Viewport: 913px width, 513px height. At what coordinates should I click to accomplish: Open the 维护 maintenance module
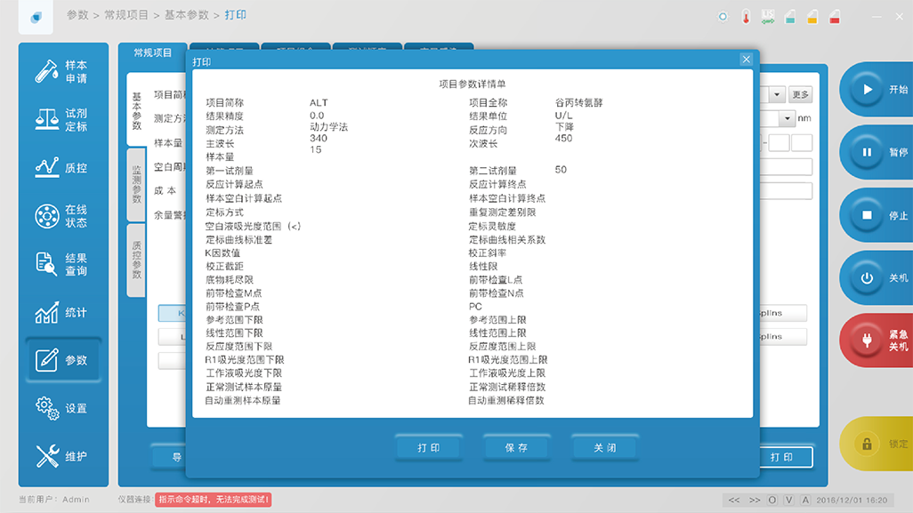tap(61, 456)
